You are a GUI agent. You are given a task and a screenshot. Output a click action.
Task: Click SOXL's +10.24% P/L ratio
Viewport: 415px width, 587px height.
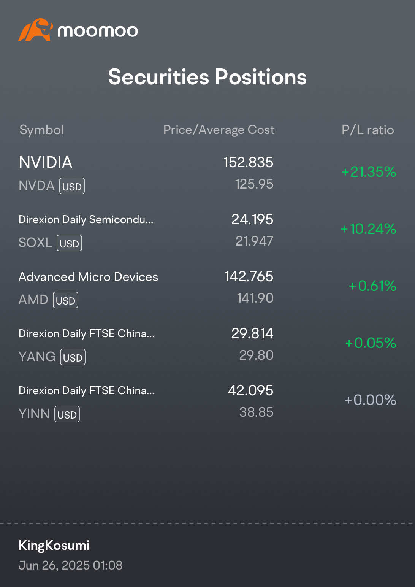(x=368, y=229)
